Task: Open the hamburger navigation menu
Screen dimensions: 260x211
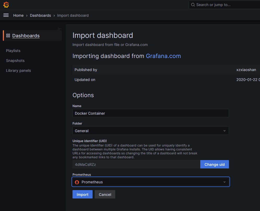Action: click(6, 15)
